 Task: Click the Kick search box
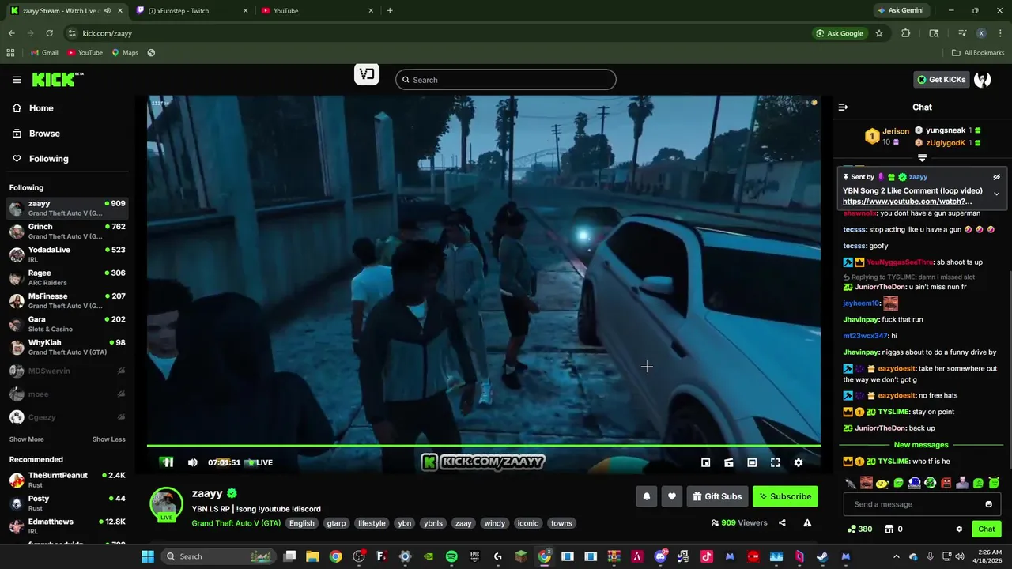coord(506,80)
